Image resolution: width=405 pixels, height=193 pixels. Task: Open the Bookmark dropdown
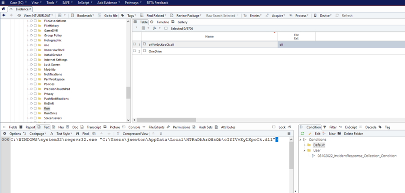point(85,15)
